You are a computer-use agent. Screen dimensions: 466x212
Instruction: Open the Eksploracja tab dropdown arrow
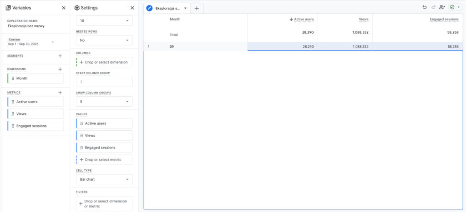point(186,8)
